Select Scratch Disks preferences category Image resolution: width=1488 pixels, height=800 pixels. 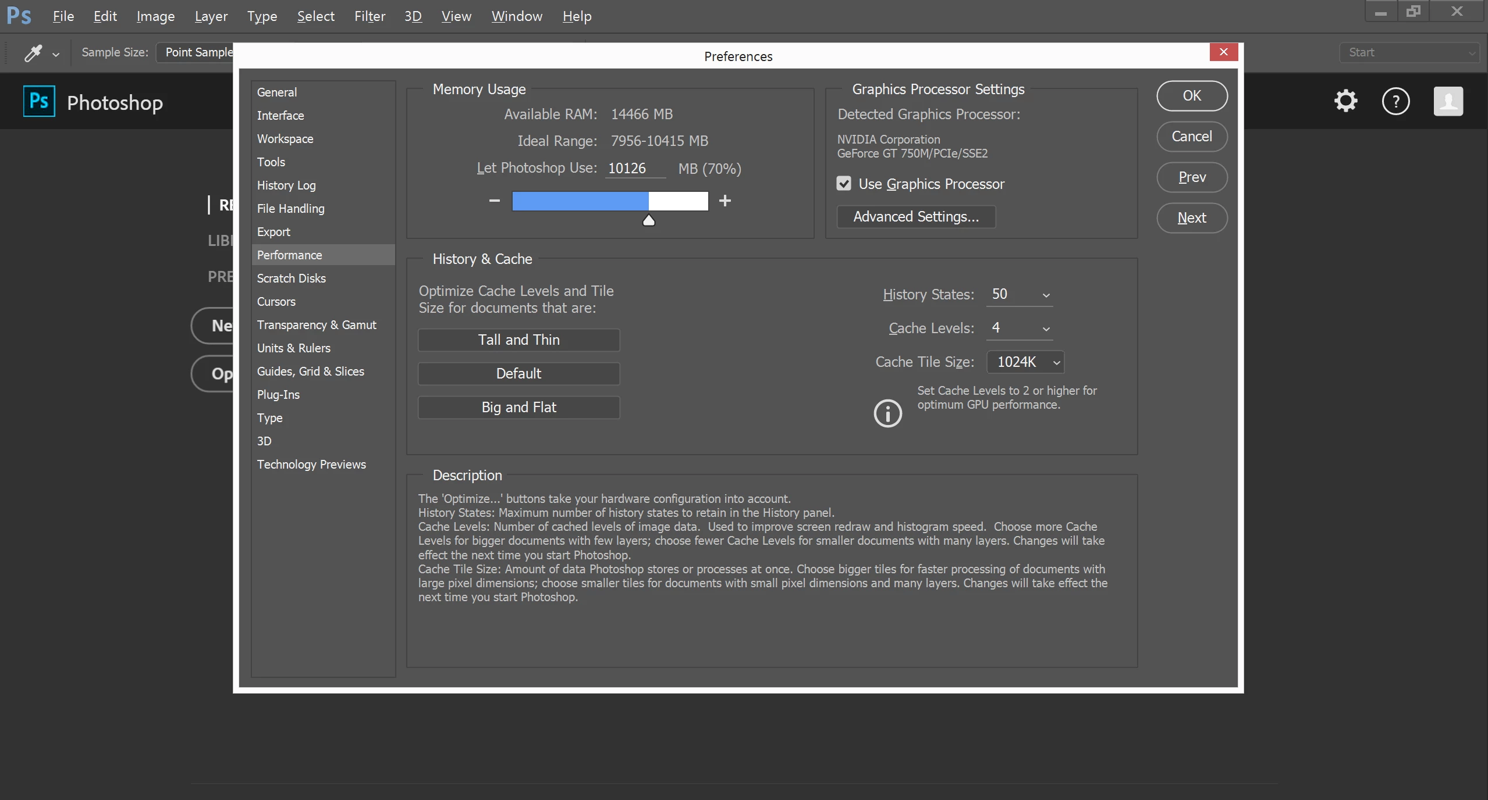pos(292,278)
